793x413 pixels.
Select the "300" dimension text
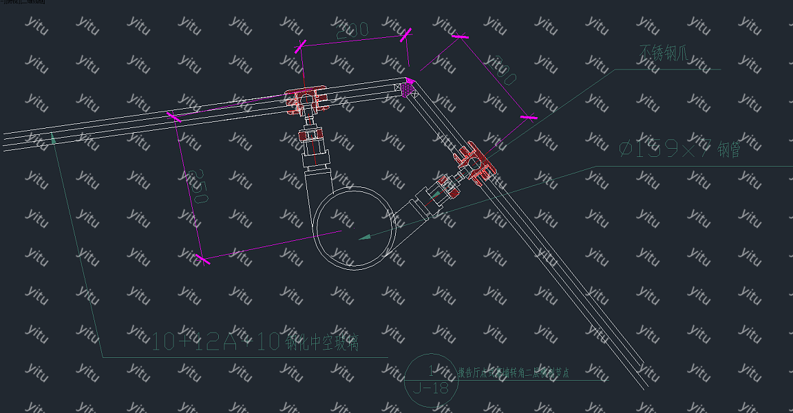coord(503,70)
